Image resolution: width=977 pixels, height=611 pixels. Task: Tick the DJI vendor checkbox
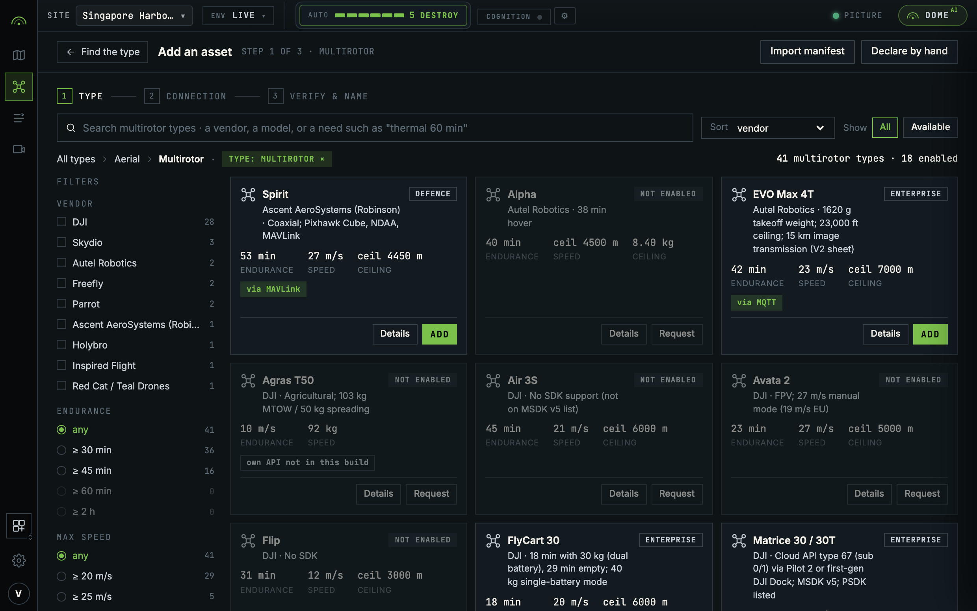pyautogui.click(x=61, y=222)
